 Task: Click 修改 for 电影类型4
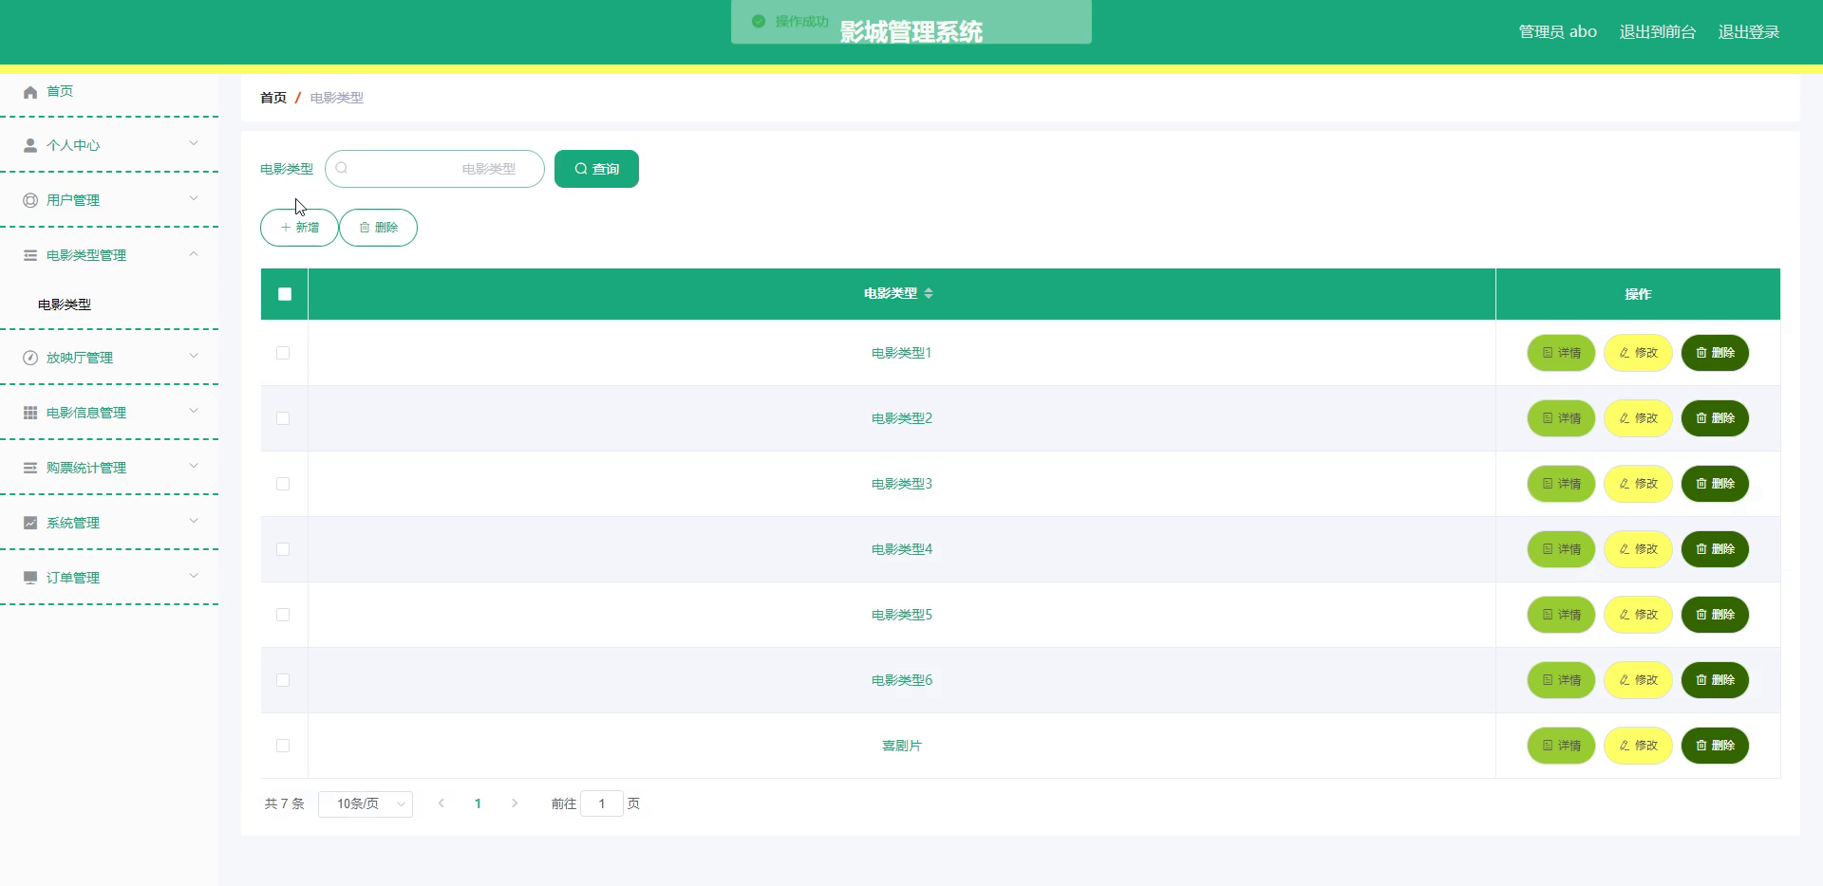click(x=1638, y=549)
